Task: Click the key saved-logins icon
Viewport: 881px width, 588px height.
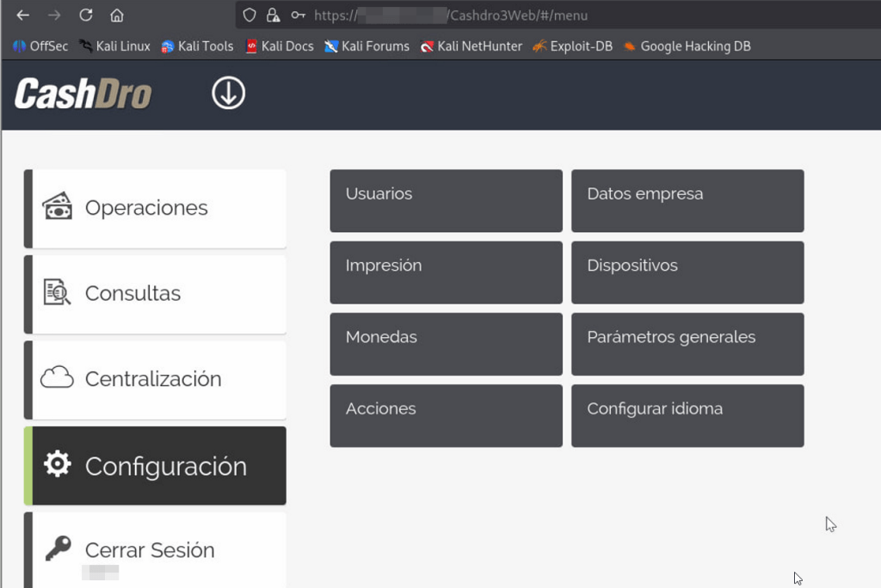Action: point(298,15)
